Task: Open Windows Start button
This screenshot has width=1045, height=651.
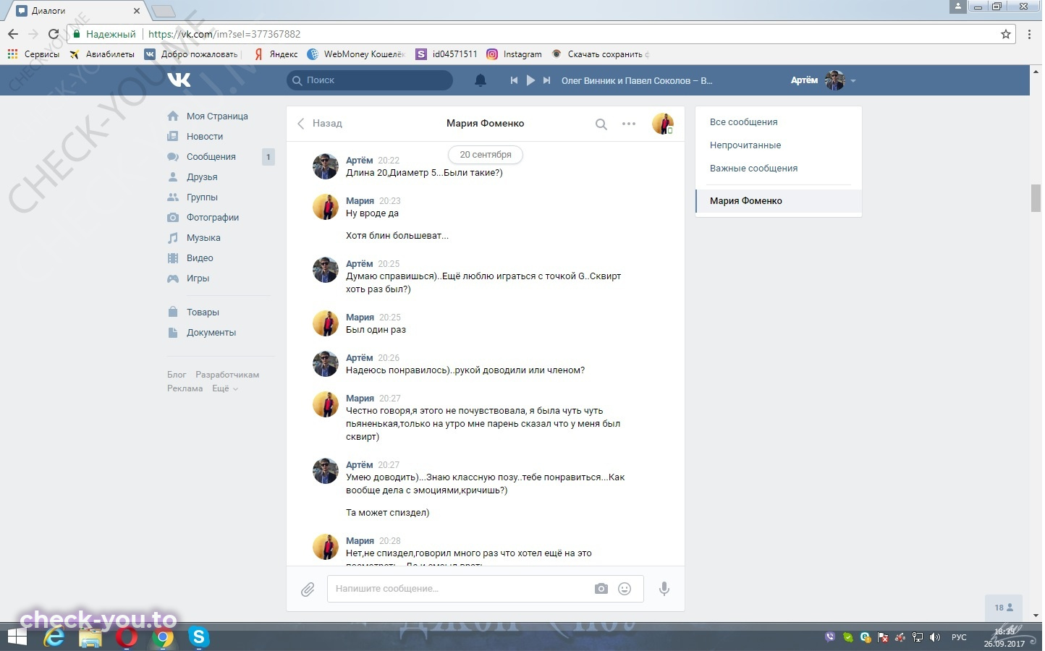Action: click(x=17, y=637)
